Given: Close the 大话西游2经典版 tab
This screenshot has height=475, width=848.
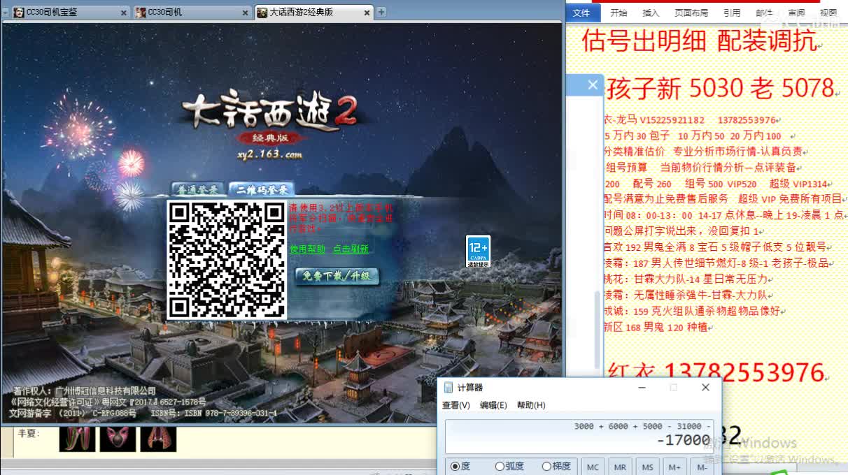Looking at the screenshot, I should [x=366, y=13].
